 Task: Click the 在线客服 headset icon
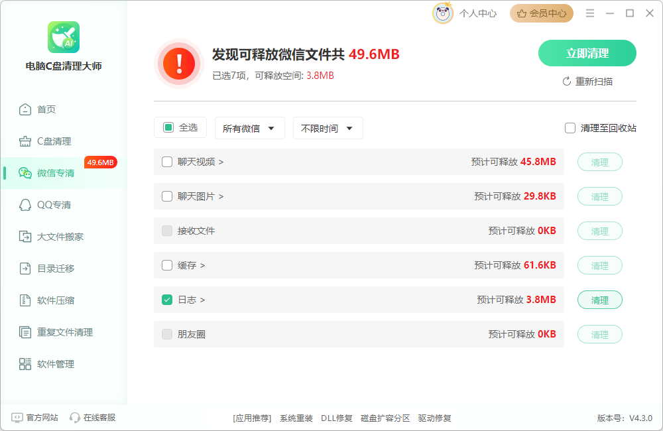pos(75,418)
